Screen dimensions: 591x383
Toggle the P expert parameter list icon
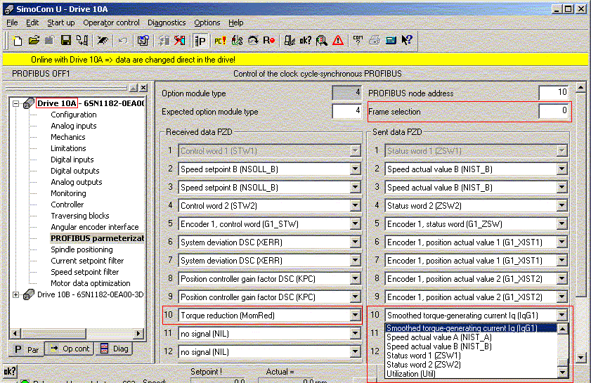coord(200,40)
